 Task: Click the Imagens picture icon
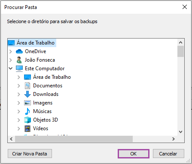(27, 103)
